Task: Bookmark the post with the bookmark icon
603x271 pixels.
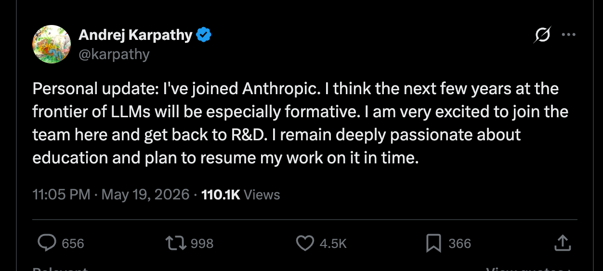Action: click(x=434, y=244)
